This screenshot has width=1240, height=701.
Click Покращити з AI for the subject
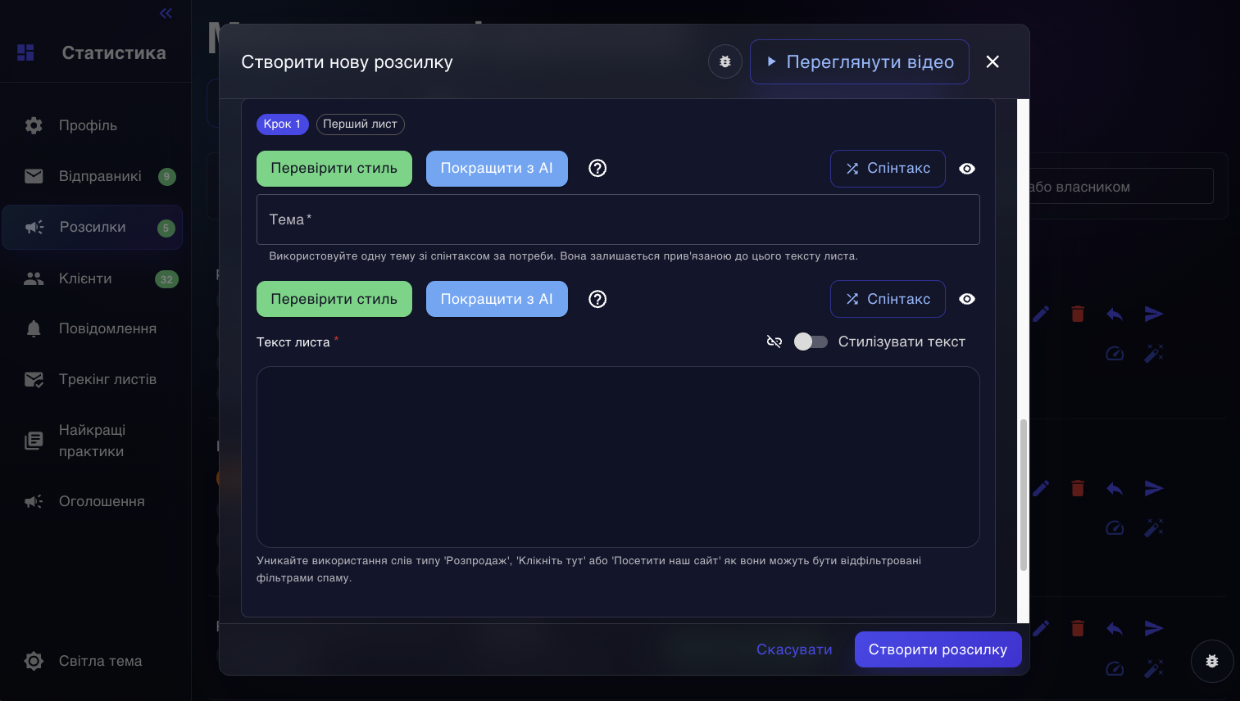tap(497, 168)
